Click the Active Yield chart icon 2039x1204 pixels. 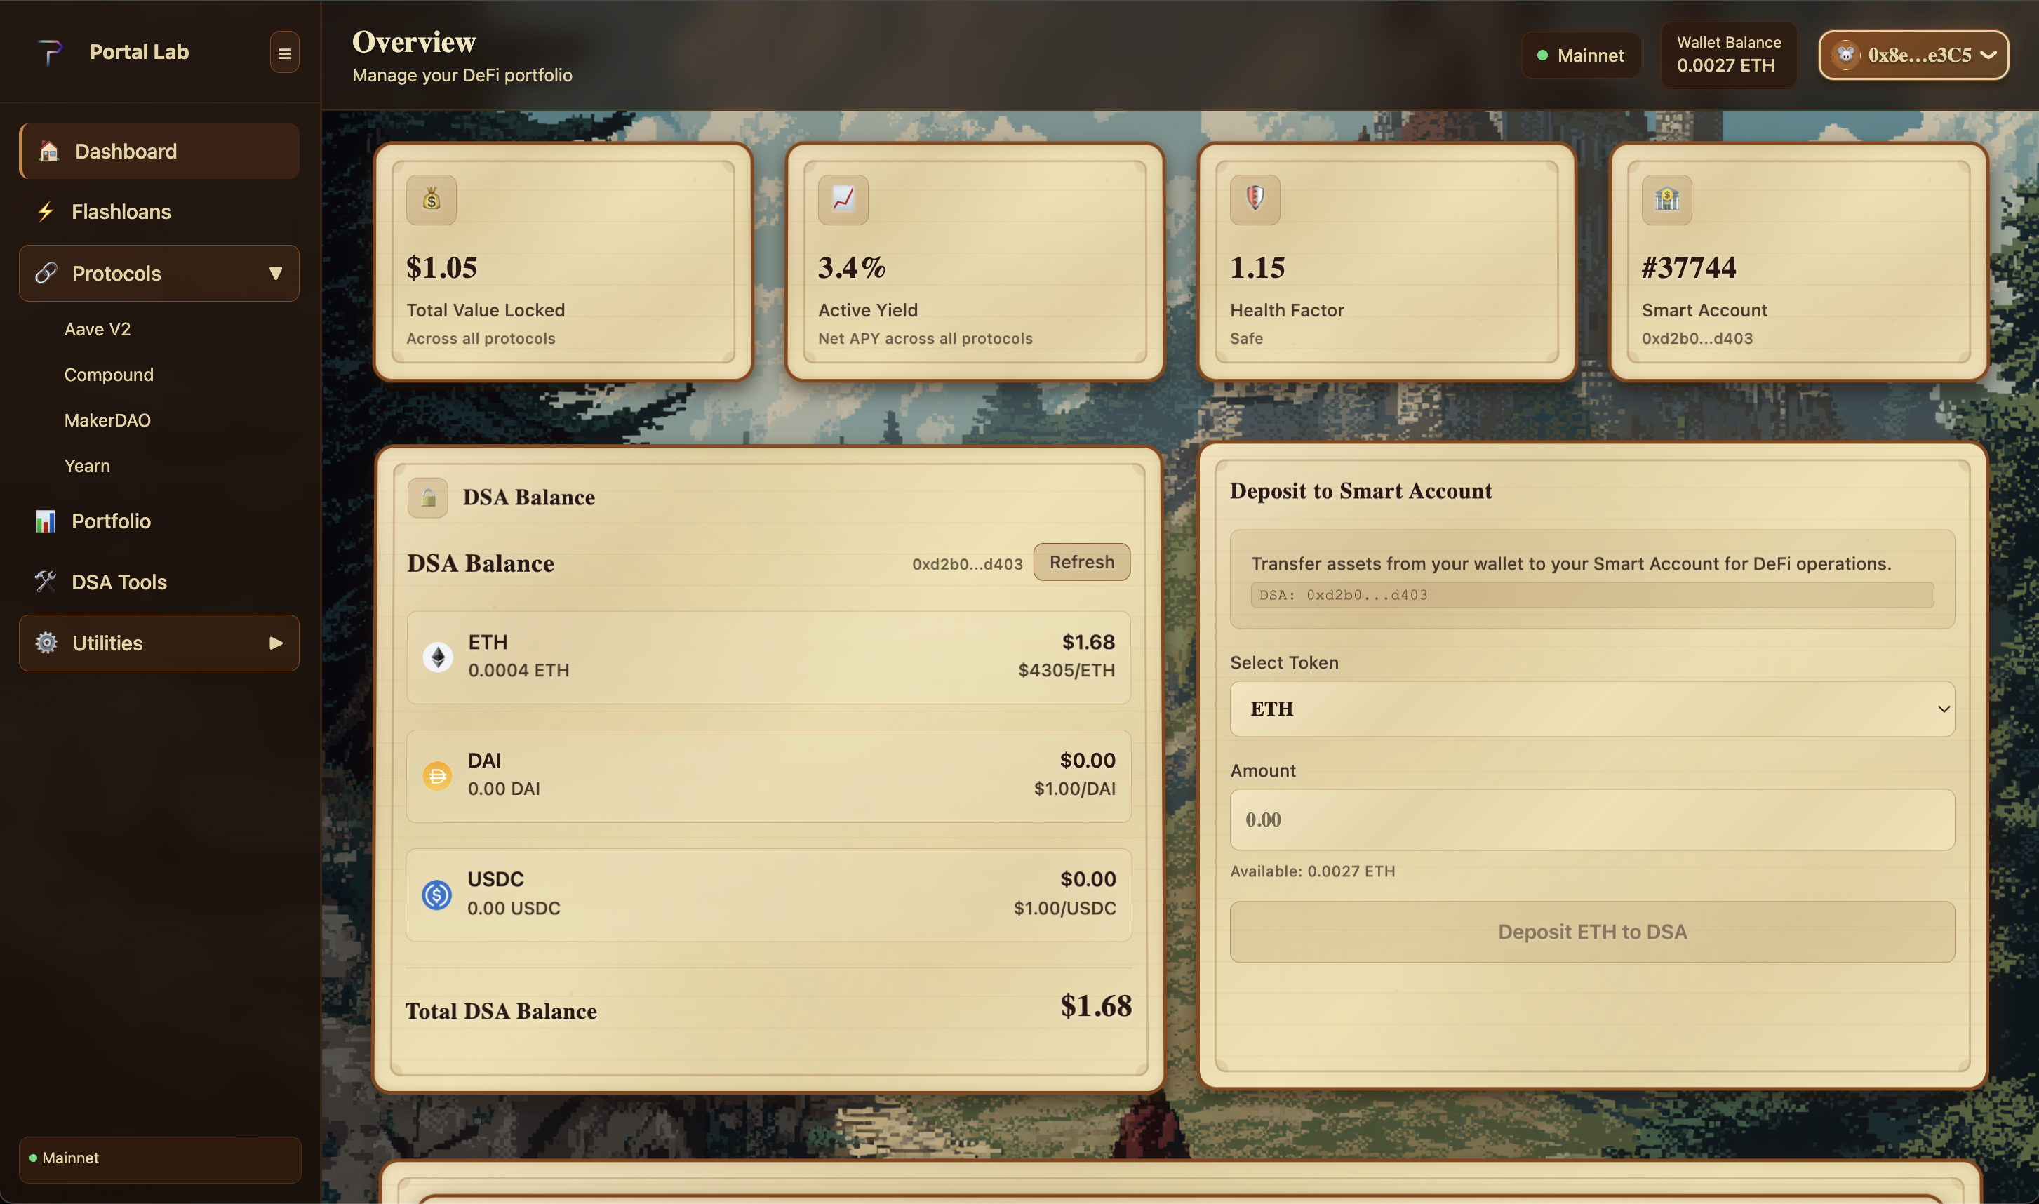click(x=842, y=199)
